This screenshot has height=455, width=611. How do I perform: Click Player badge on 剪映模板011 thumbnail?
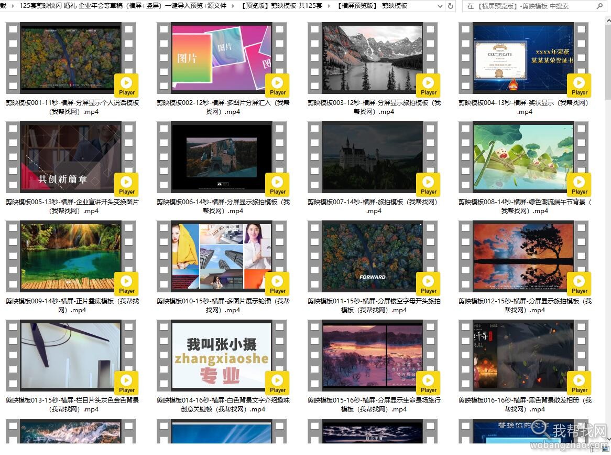(x=428, y=284)
